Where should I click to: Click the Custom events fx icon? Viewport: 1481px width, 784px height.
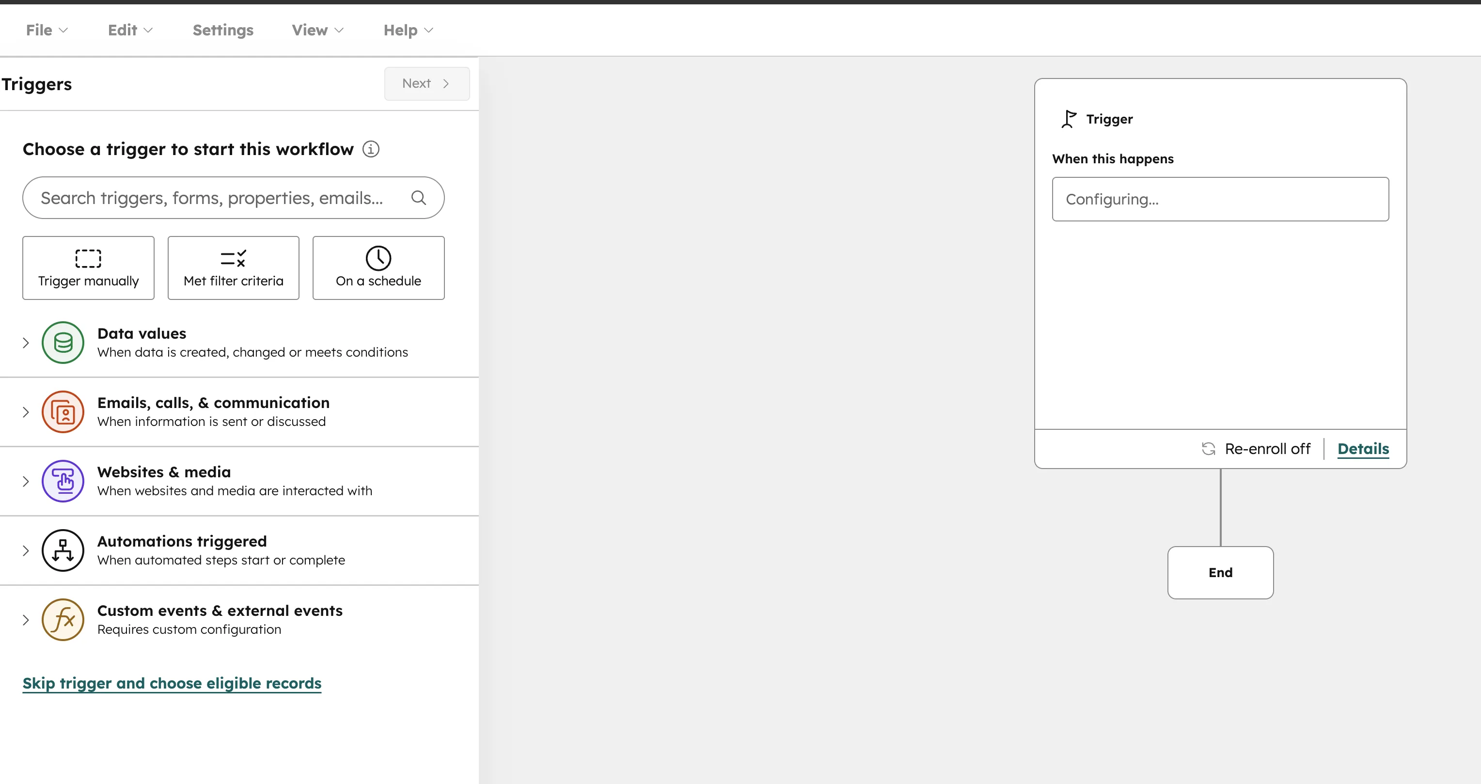pos(63,620)
